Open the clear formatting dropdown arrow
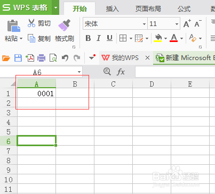 [201, 38]
